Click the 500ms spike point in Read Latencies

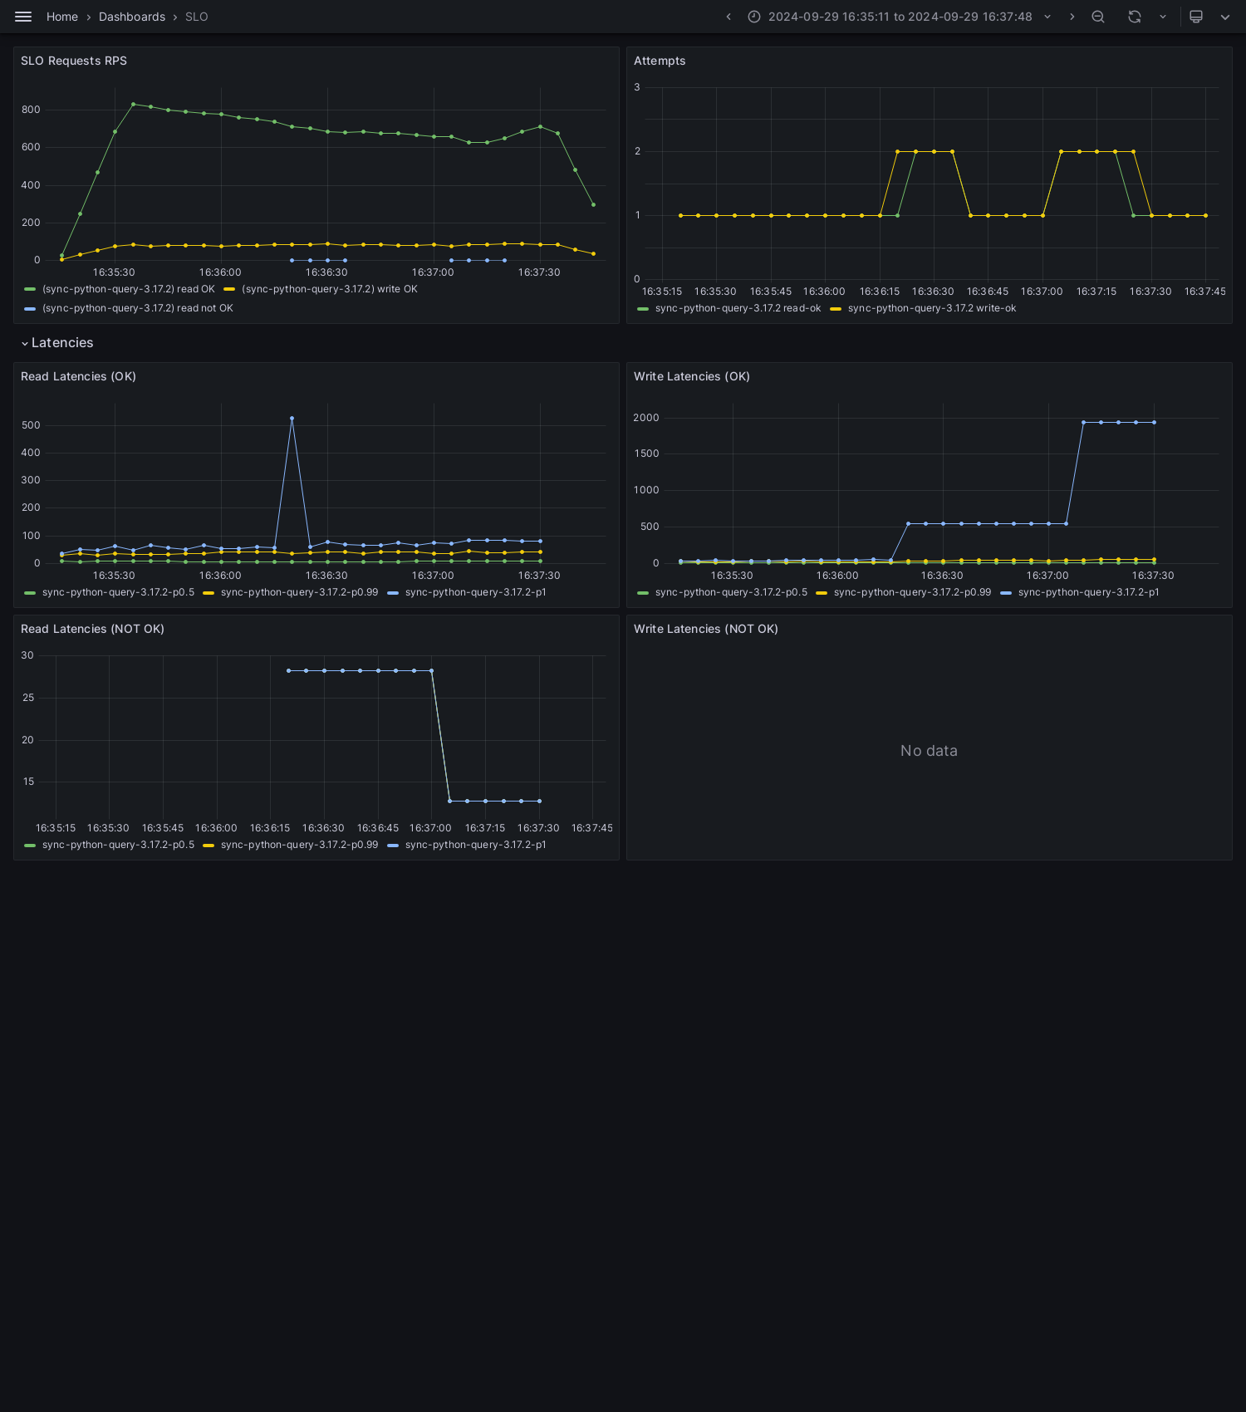click(x=292, y=419)
